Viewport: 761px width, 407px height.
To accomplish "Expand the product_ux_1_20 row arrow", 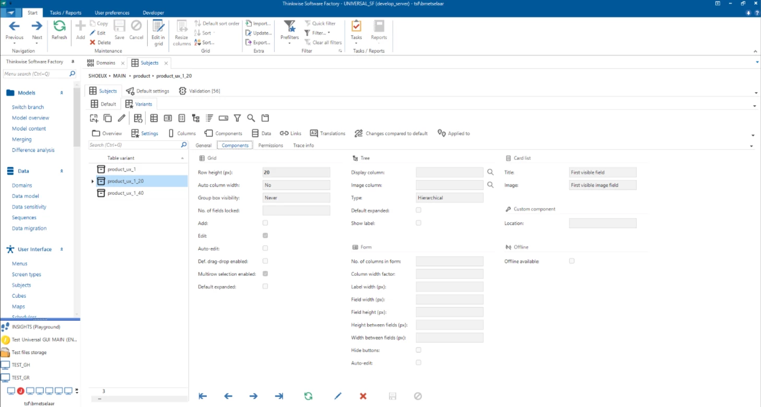I will [92, 181].
